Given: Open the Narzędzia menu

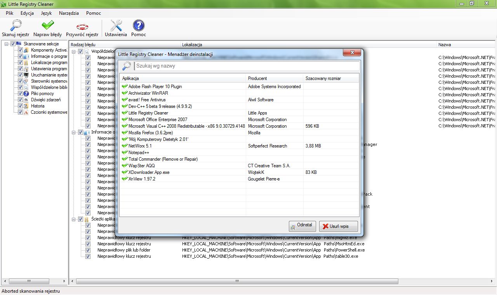Looking at the screenshot, I should tap(69, 13).
